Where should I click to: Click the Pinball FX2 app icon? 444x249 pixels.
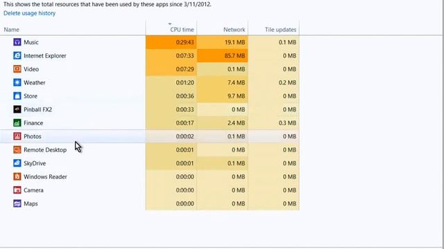coord(17,109)
